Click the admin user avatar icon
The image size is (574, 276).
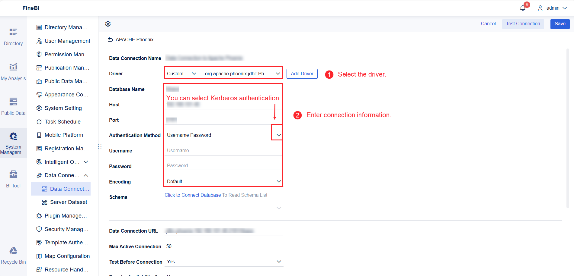click(540, 8)
